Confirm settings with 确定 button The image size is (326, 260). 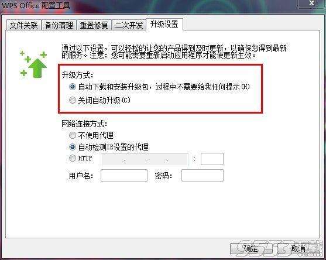pos(250,248)
